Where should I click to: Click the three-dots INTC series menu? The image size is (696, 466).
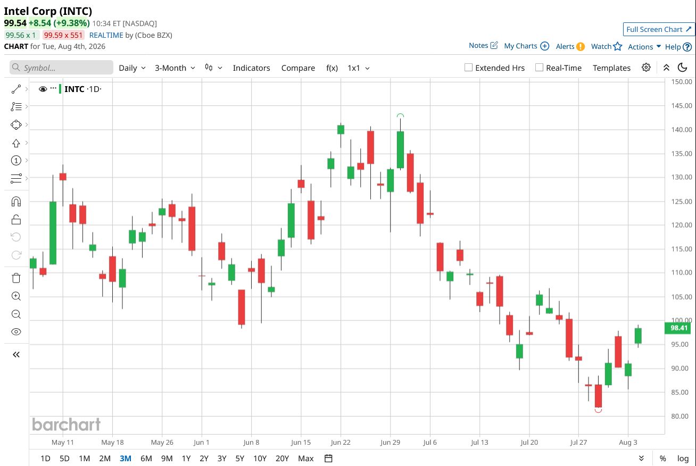coord(53,89)
